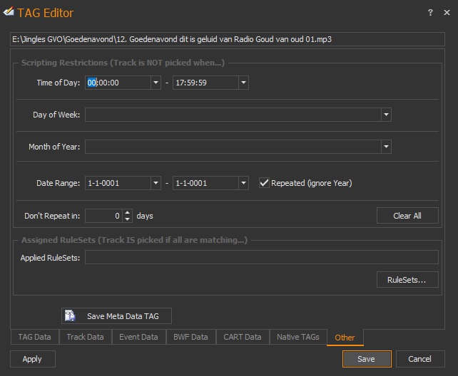Click the 17:59:59 end time field
Viewport: 458px width, 376px height.
[205, 83]
